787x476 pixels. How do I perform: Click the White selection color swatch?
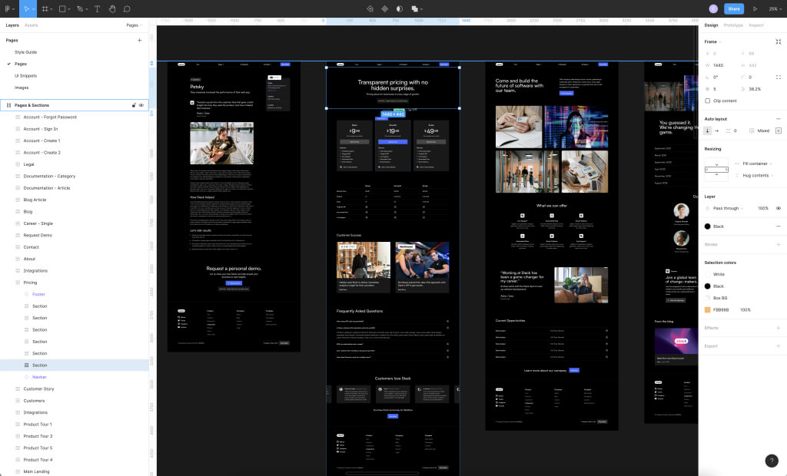tap(708, 274)
